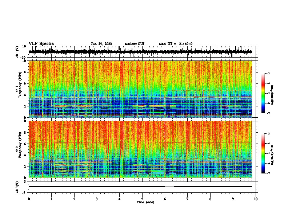Click the "8" kHz tick on ch.2 spectrogram axis

(x=25, y=133)
